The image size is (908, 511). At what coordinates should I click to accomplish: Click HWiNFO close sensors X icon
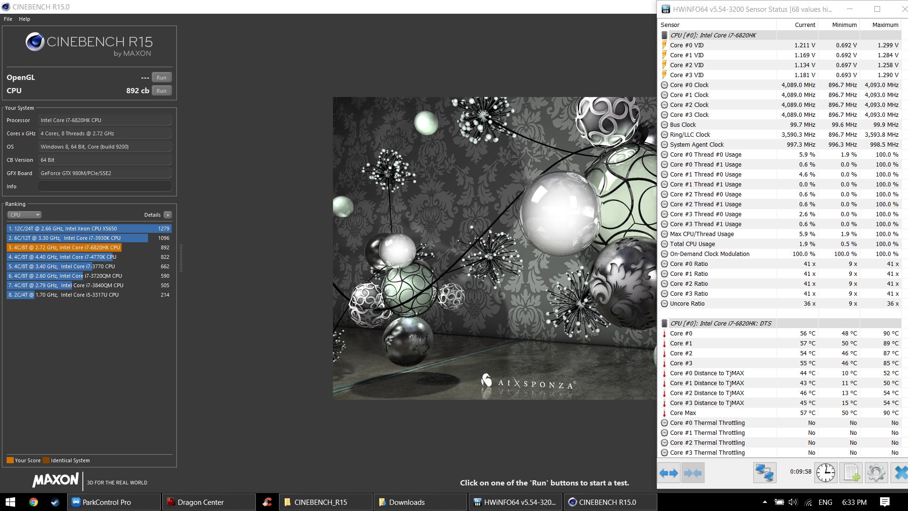coord(899,473)
